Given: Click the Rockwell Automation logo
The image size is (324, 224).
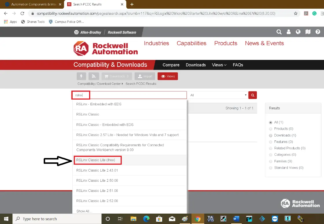Looking at the screenshot, I should pyautogui.click(x=106, y=49).
